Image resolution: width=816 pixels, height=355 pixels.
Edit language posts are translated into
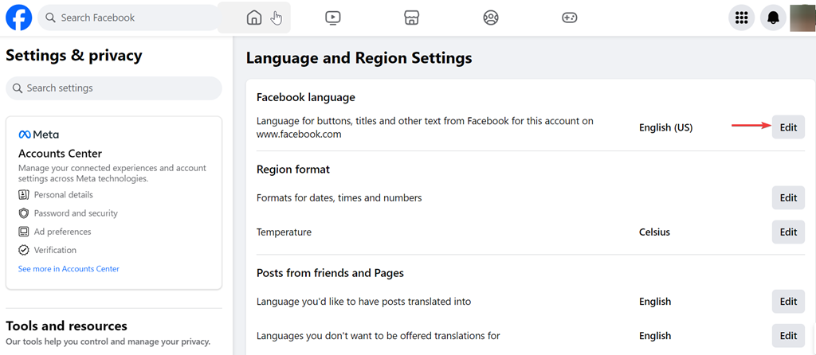788,302
